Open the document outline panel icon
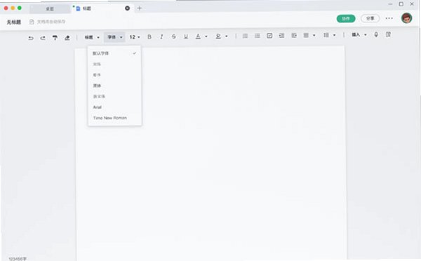Image resolution: width=421 pixels, height=261 pixels. (388, 34)
